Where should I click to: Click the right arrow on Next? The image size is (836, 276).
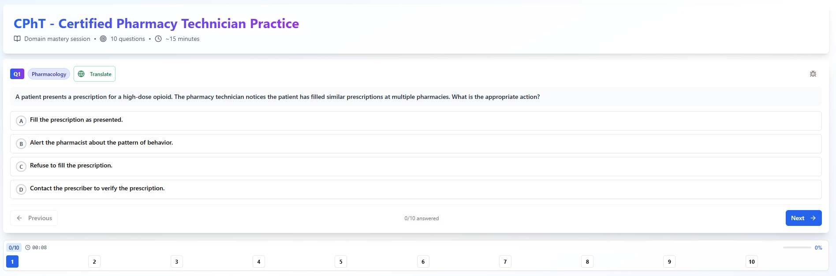coord(813,218)
